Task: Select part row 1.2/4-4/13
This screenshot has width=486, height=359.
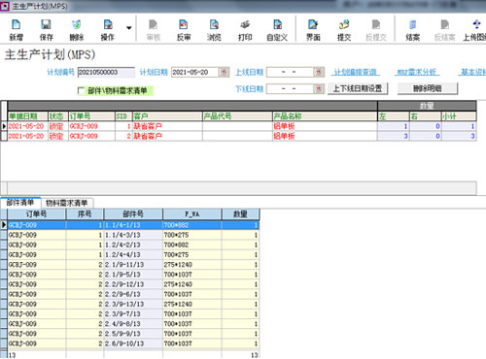Action: (x=133, y=254)
